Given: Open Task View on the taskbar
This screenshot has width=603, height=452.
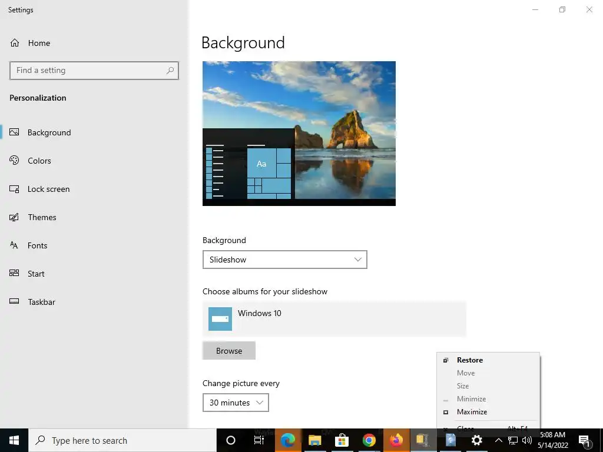Looking at the screenshot, I should coord(259,440).
